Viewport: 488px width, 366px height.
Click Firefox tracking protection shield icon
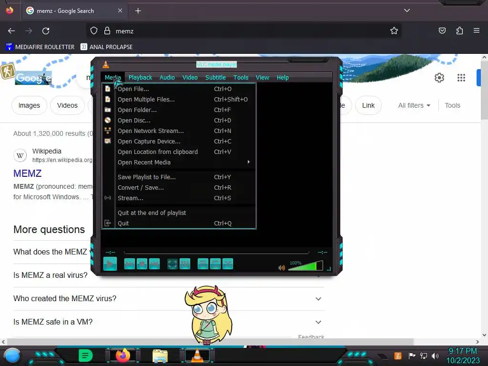(x=94, y=31)
